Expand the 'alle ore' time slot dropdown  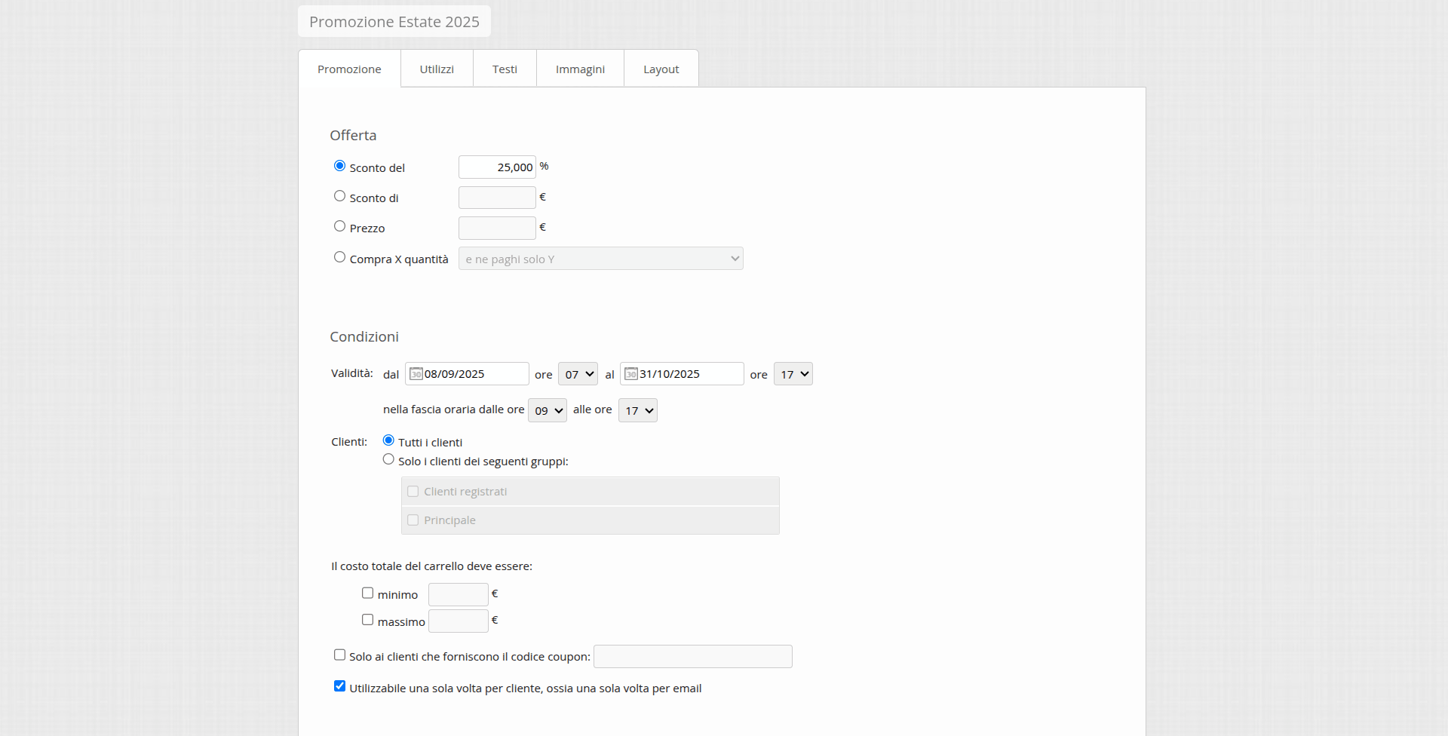pos(637,410)
